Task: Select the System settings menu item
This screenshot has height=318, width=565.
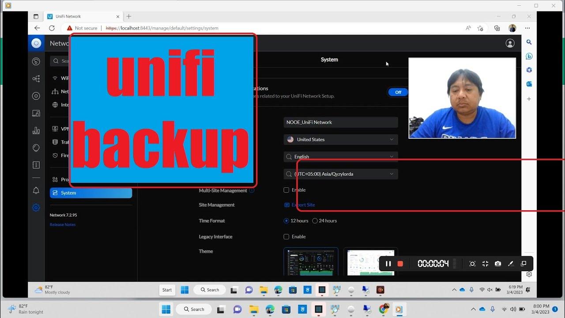Action: [91, 193]
